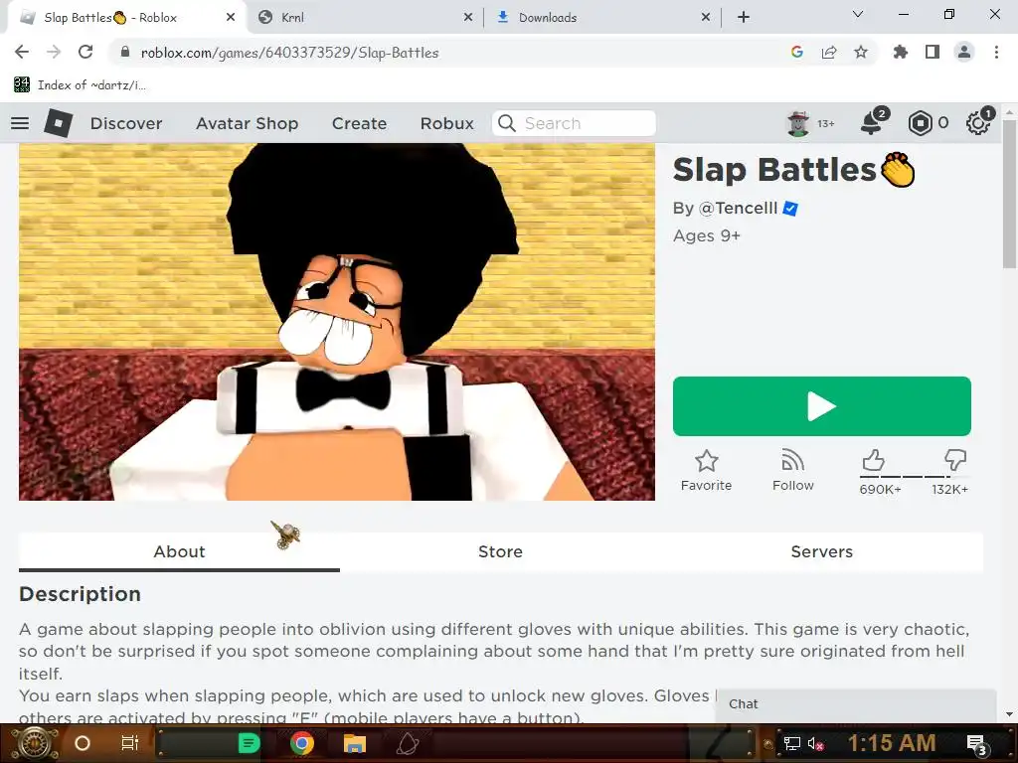Go to Avatar Shop
1018x763 pixels.
tap(247, 123)
